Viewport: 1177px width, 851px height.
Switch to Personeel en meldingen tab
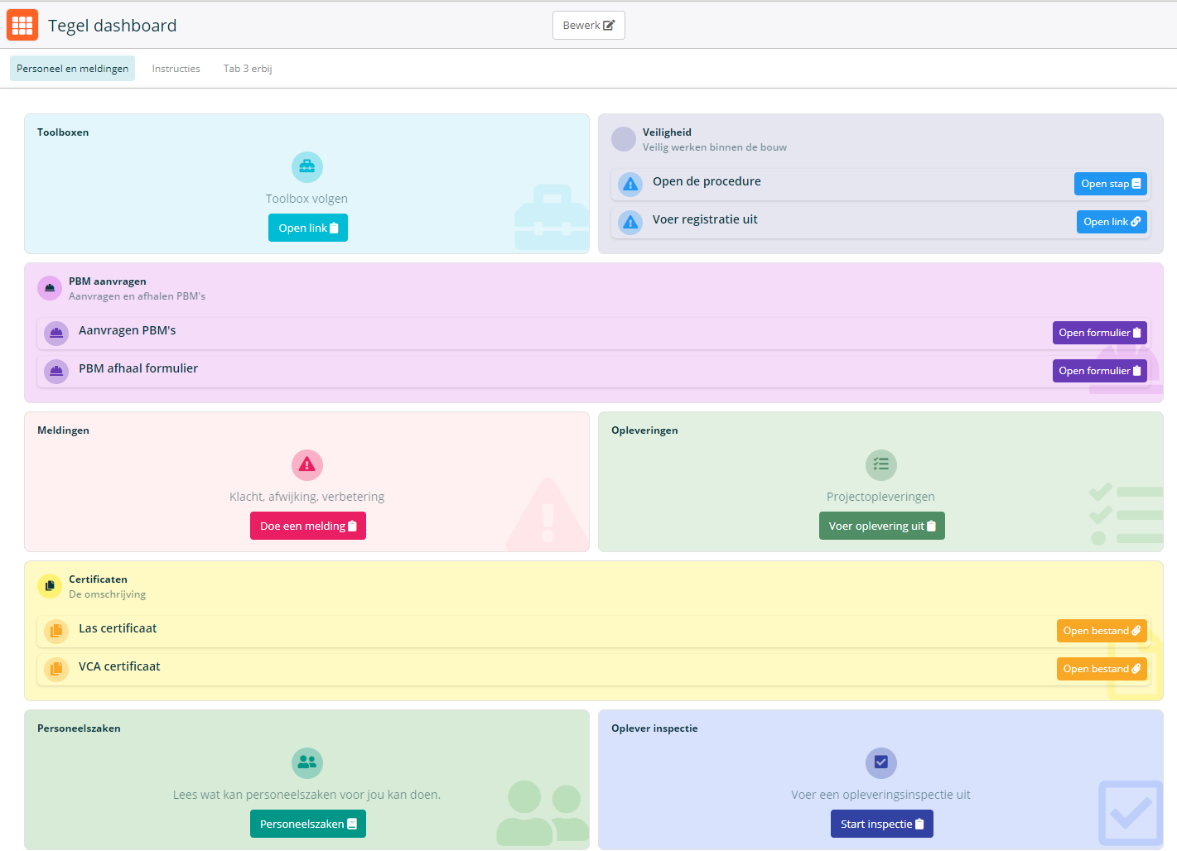(x=72, y=69)
